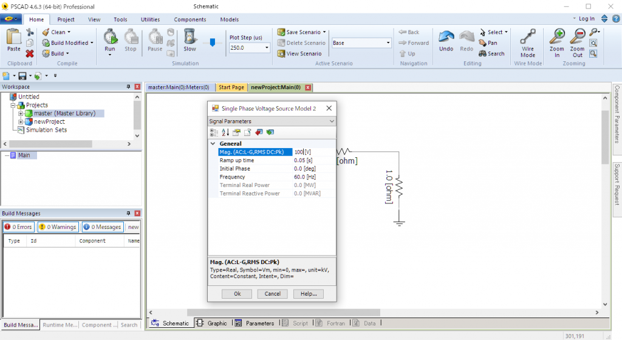Click the Undo icon
The image size is (622, 340).
pyautogui.click(x=446, y=38)
